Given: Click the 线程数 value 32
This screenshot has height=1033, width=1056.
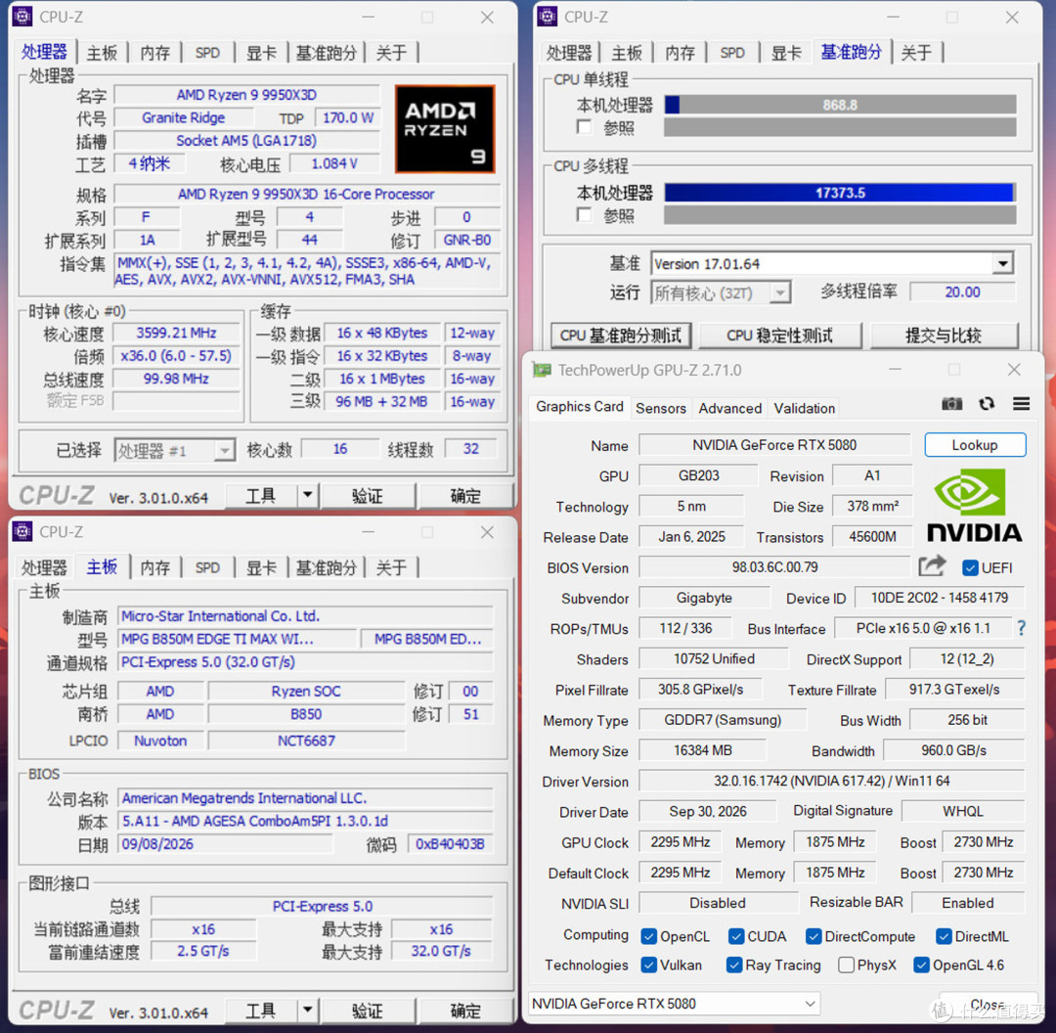Looking at the screenshot, I should point(470,449).
